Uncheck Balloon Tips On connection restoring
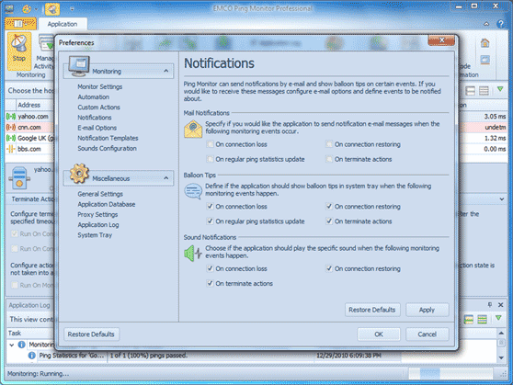Viewport: 513px width, 385px height. [x=329, y=207]
